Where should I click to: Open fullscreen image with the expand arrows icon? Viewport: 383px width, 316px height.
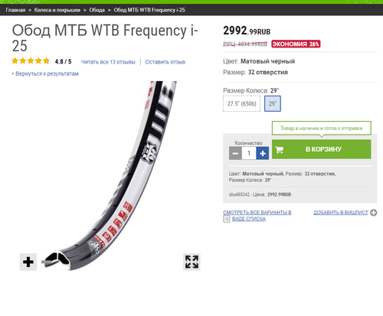[191, 262]
